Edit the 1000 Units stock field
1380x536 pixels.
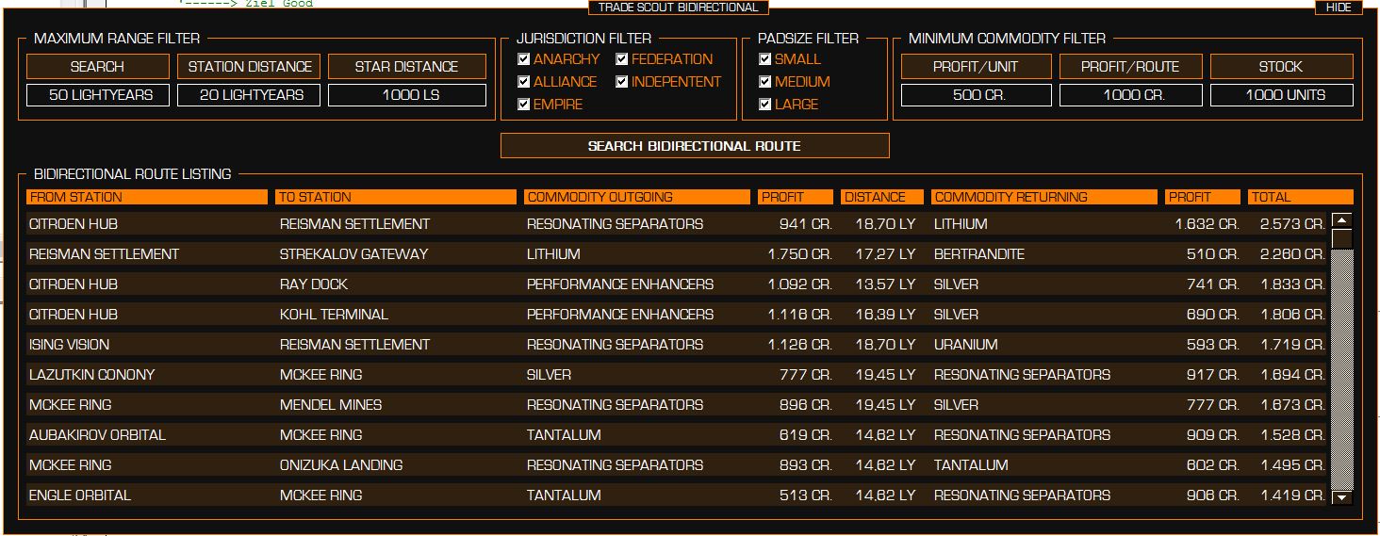point(1282,95)
